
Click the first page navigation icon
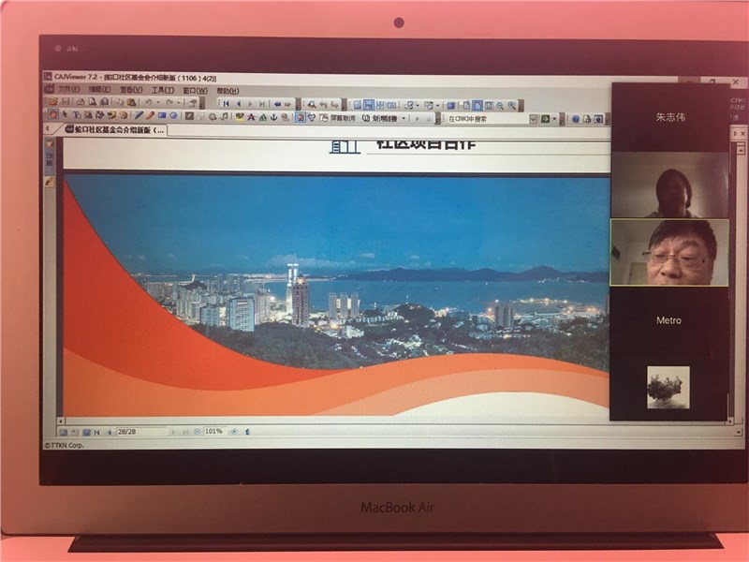coord(225,103)
